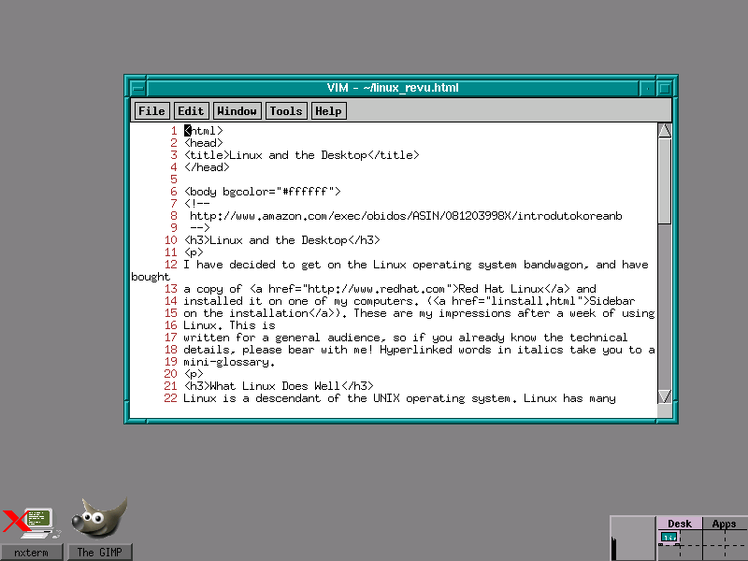The width and height of the screenshot is (748, 561).
Task: Click the '<head>' tag on line 2
Action: click(x=204, y=143)
